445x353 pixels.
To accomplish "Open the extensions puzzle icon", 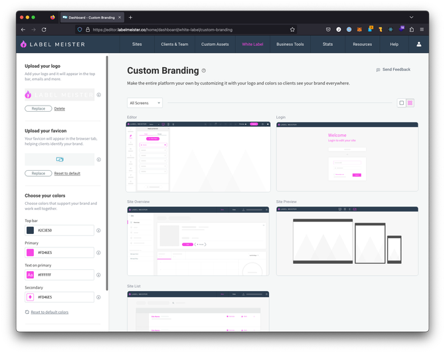I will pos(412,29).
